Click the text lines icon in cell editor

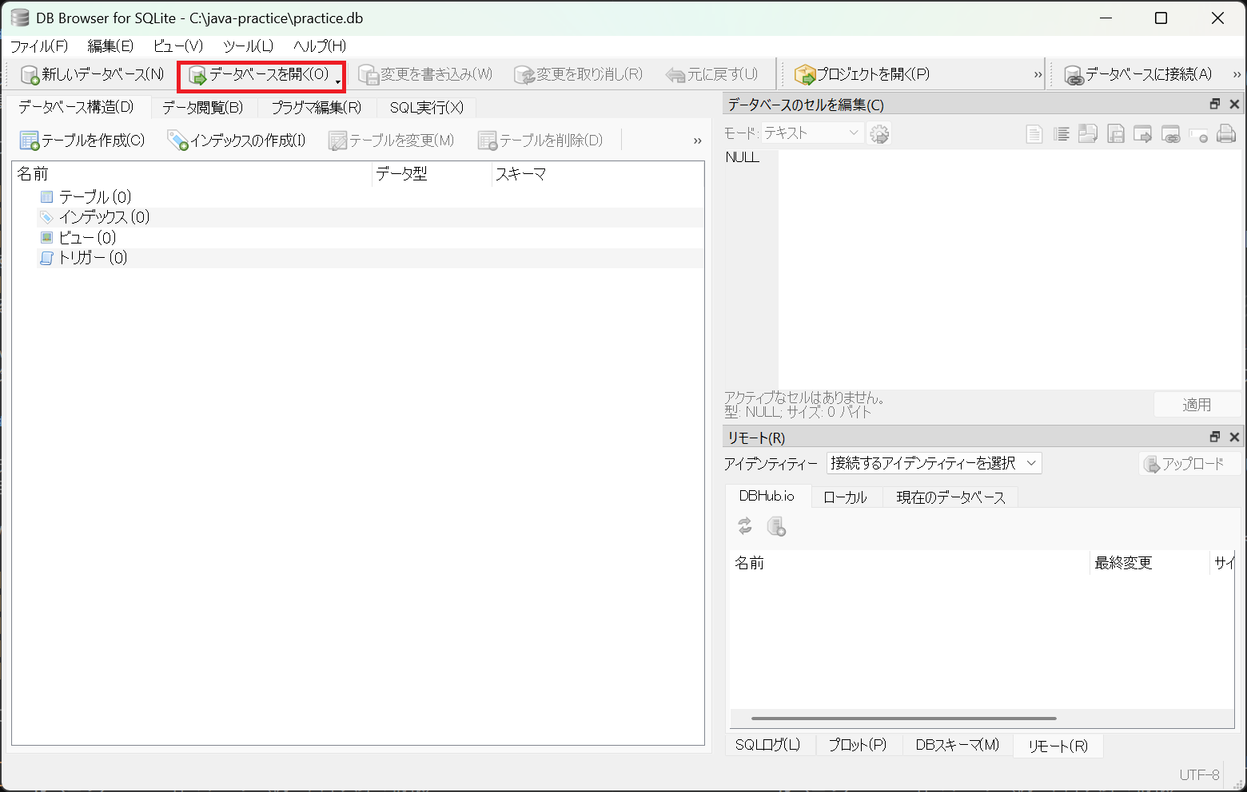[1062, 134]
